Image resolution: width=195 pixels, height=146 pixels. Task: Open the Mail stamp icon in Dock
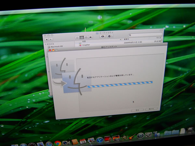tap(40, 144)
